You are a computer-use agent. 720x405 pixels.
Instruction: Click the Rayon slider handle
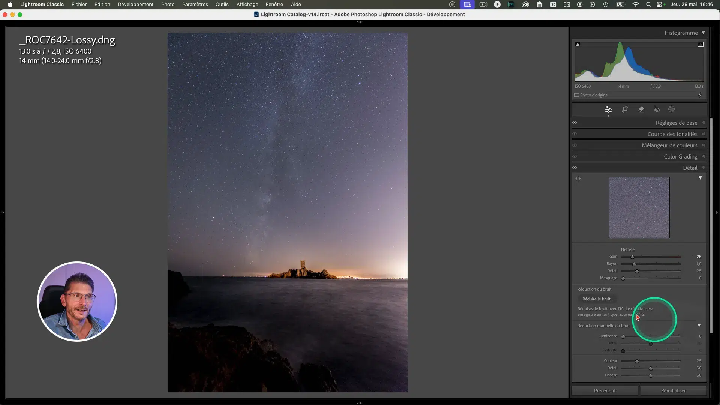634,264
